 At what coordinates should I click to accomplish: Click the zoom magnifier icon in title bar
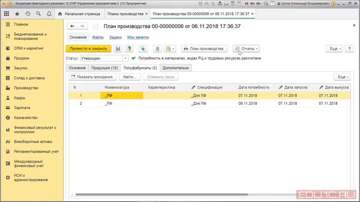266,4
